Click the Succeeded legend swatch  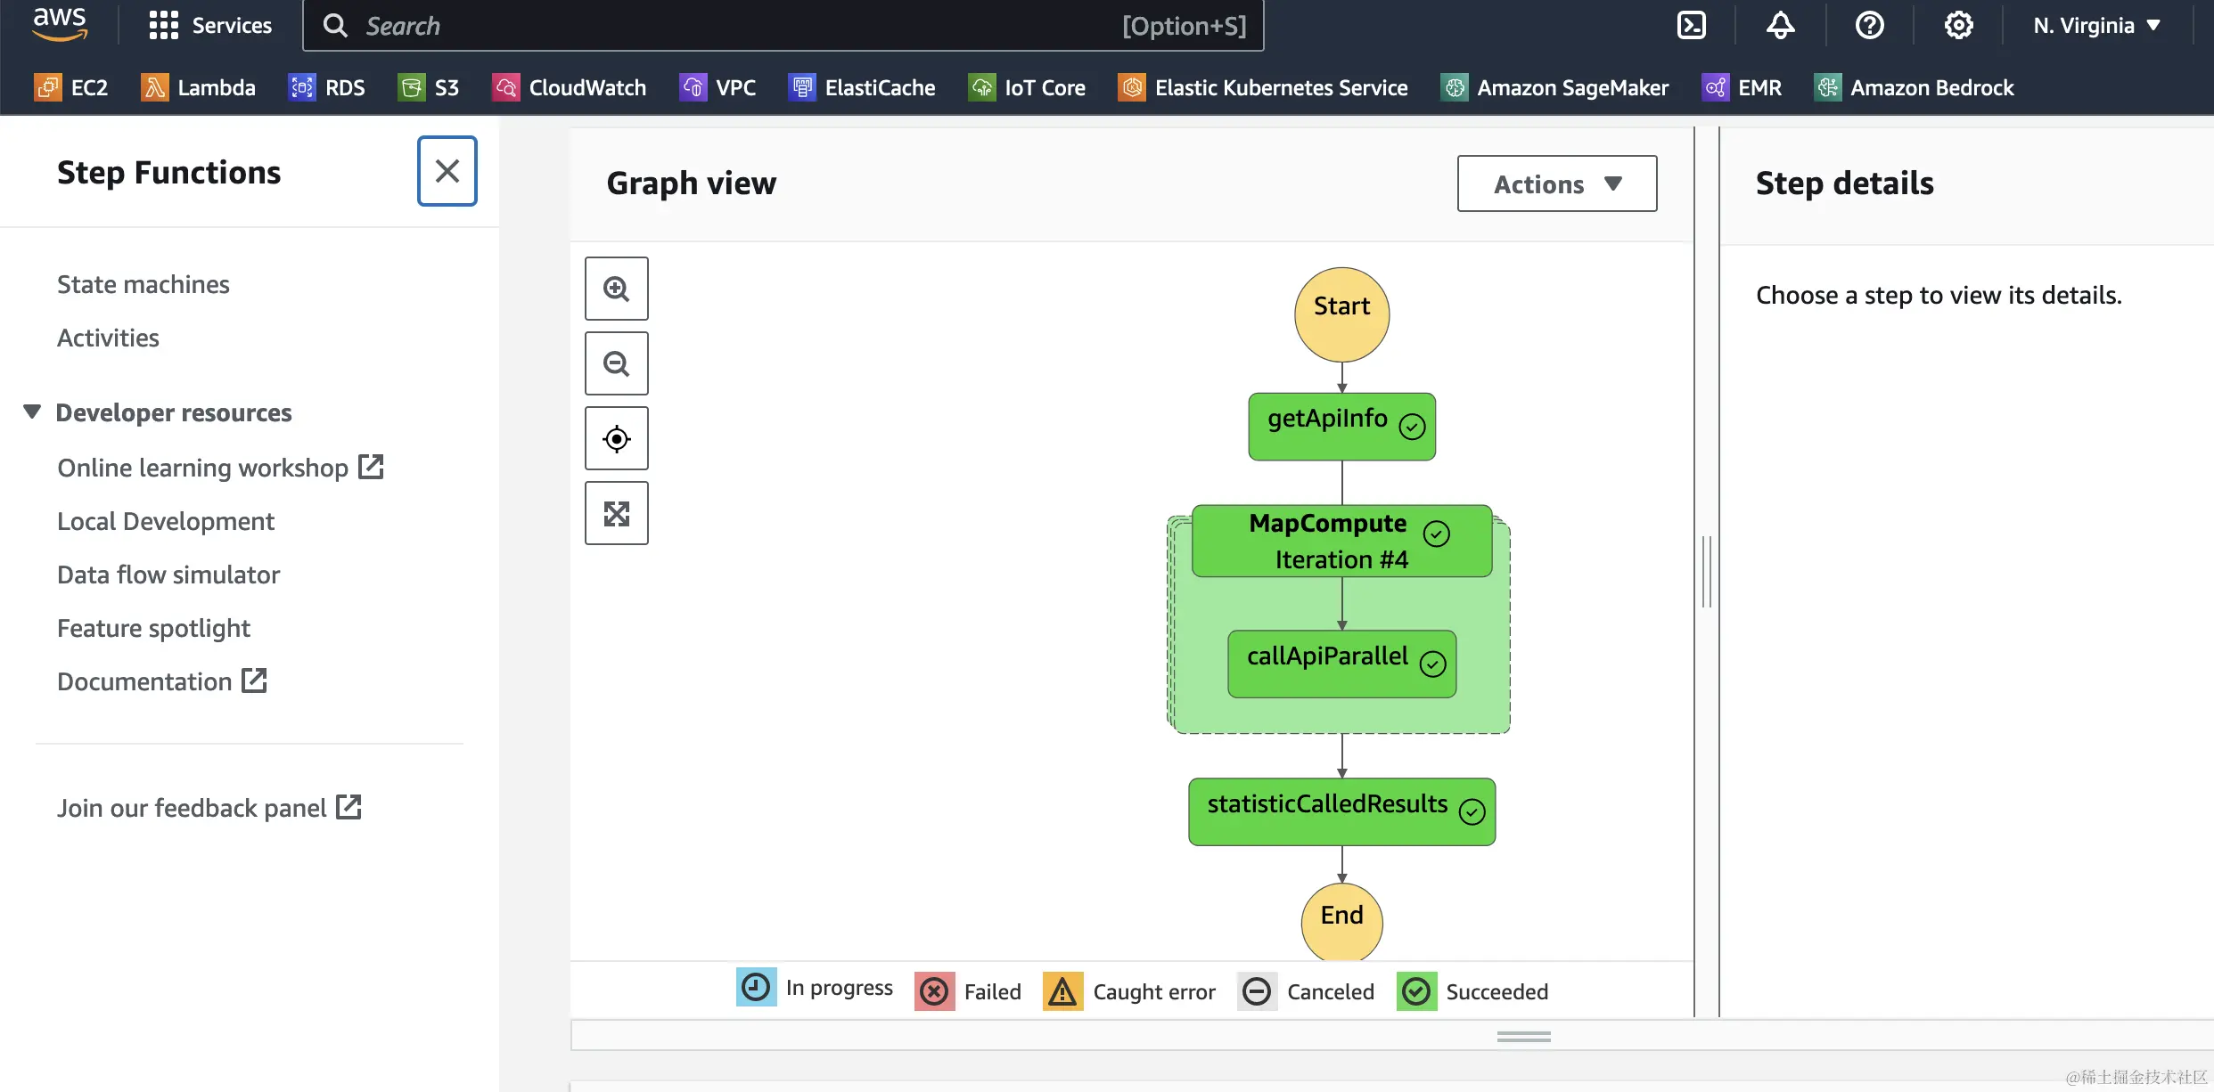coord(1416,991)
